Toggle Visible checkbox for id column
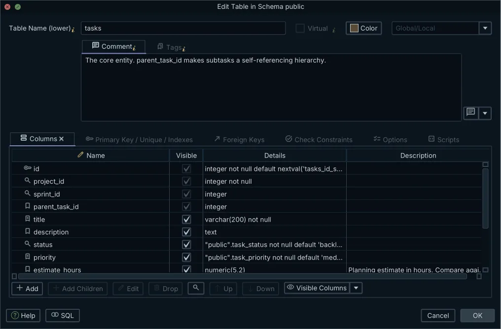This screenshot has width=501, height=329. pyautogui.click(x=186, y=168)
